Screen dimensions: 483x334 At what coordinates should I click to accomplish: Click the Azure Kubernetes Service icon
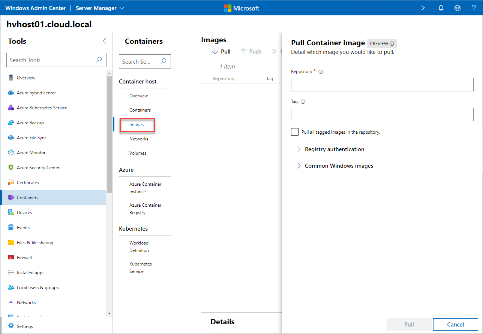coord(11,108)
